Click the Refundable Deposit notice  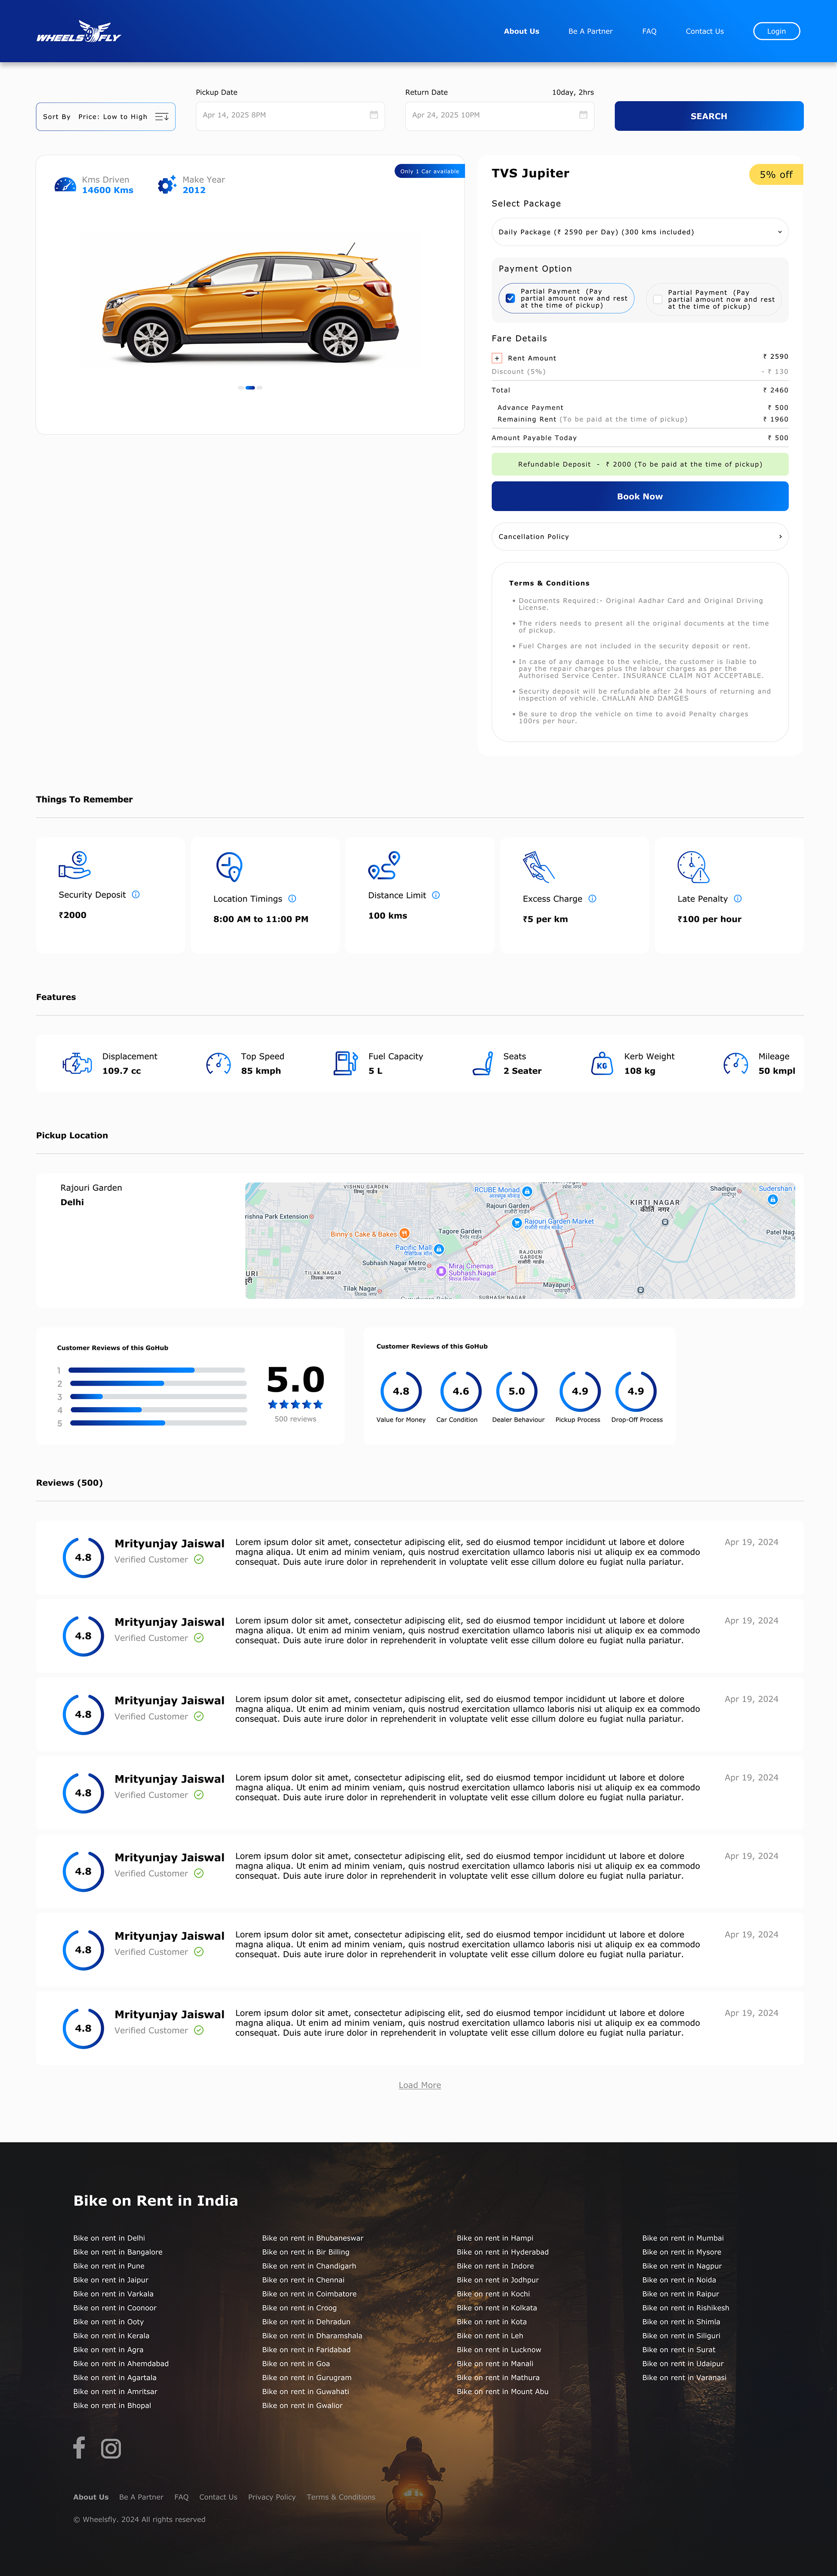point(640,464)
